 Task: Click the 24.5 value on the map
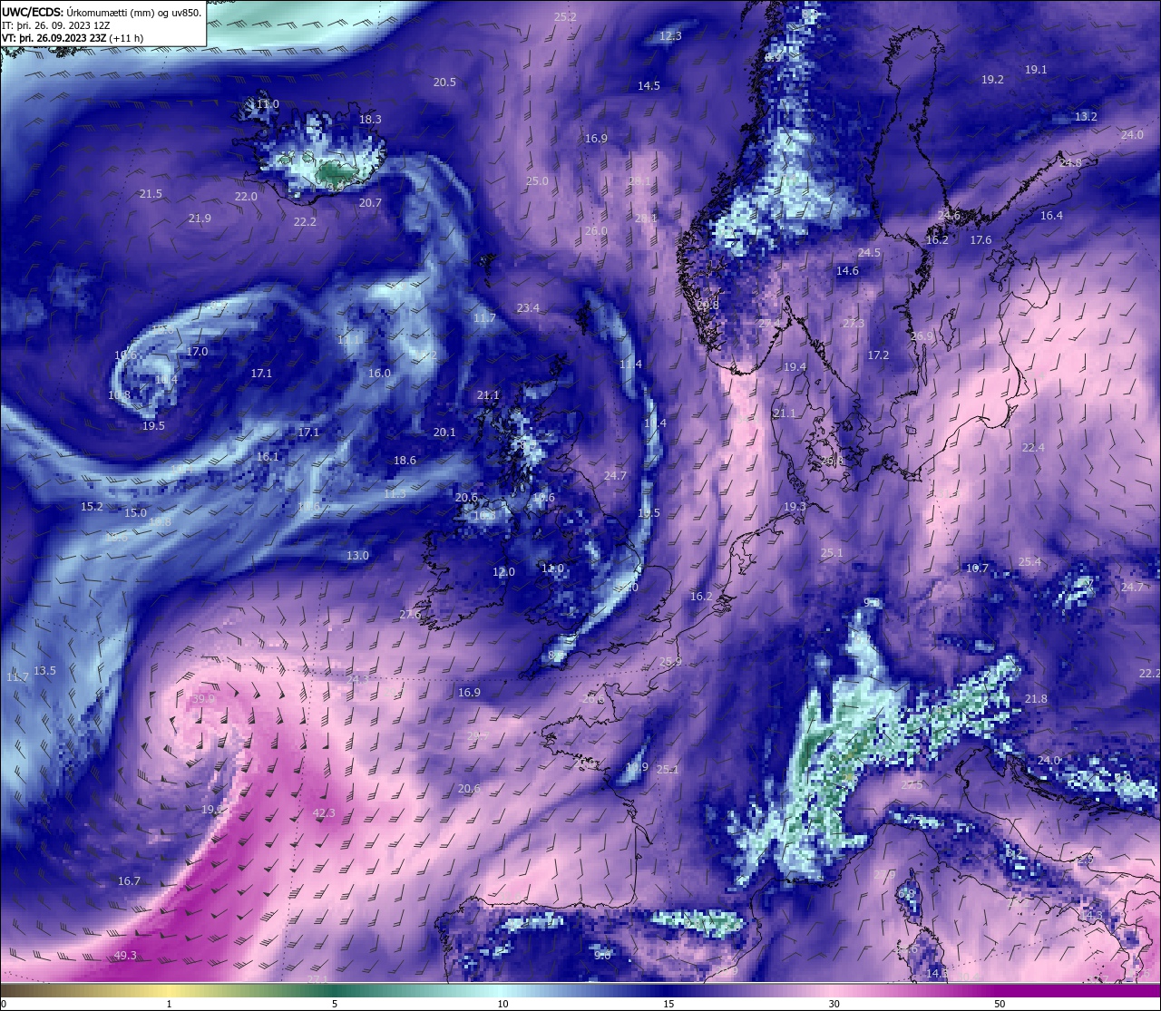(869, 253)
